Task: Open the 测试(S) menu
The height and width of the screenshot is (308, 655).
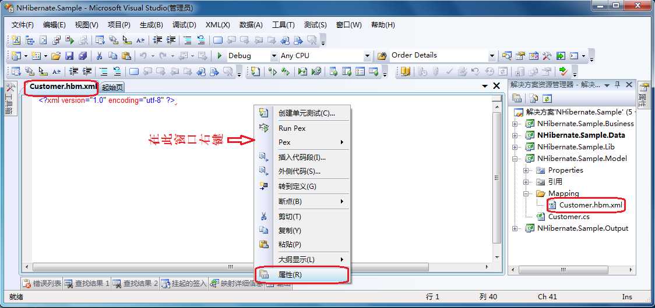Action: (315, 25)
